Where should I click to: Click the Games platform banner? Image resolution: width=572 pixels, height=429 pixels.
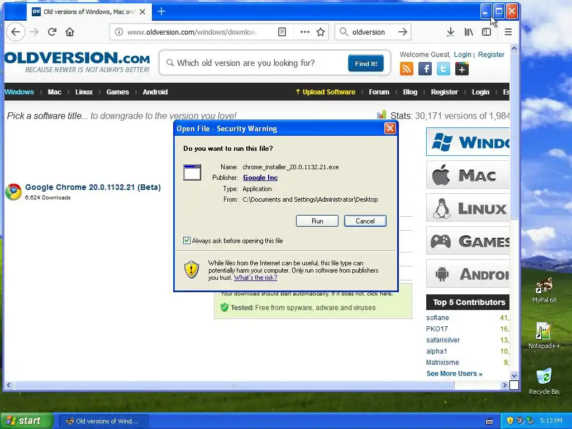[468, 241]
